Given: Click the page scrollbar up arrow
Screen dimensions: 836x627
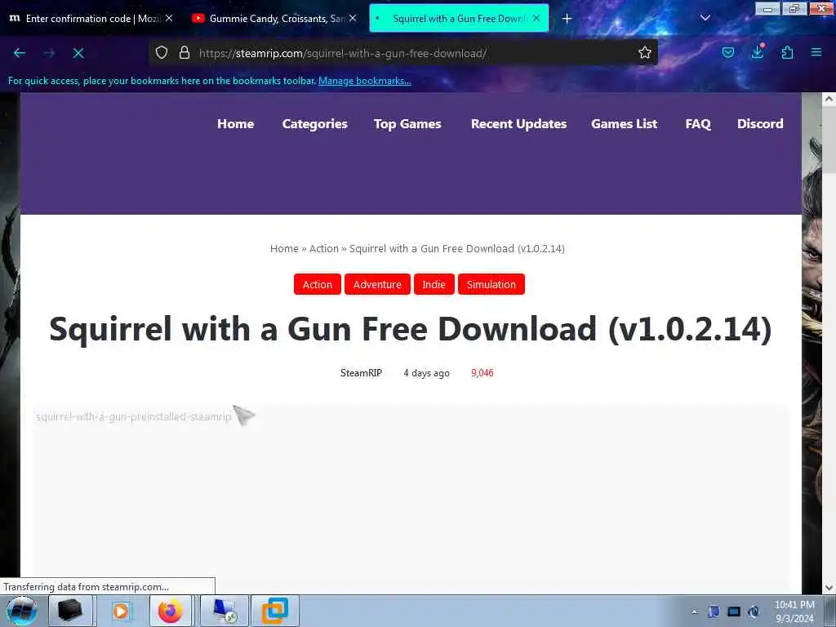Looking at the screenshot, I should 829,99.
